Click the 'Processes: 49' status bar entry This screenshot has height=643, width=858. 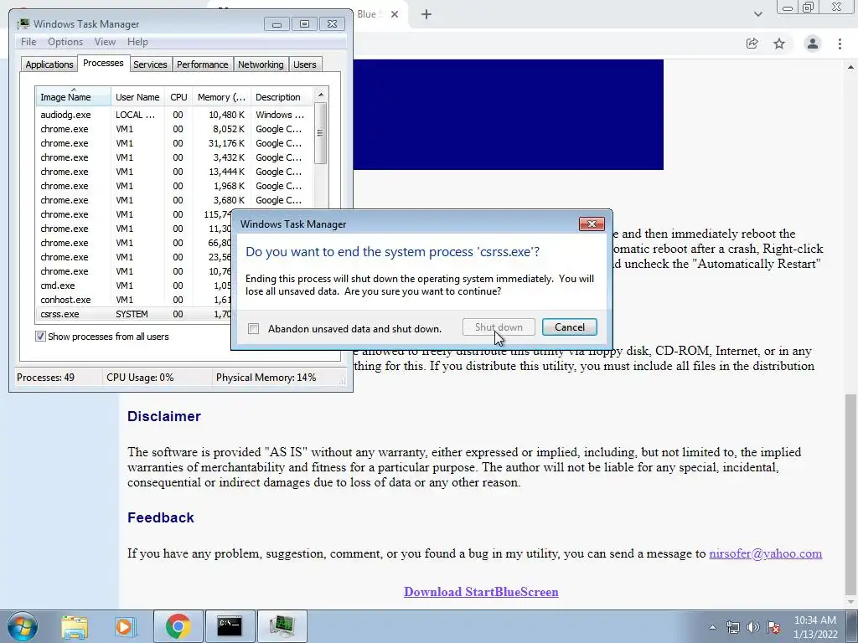point(46,378)
